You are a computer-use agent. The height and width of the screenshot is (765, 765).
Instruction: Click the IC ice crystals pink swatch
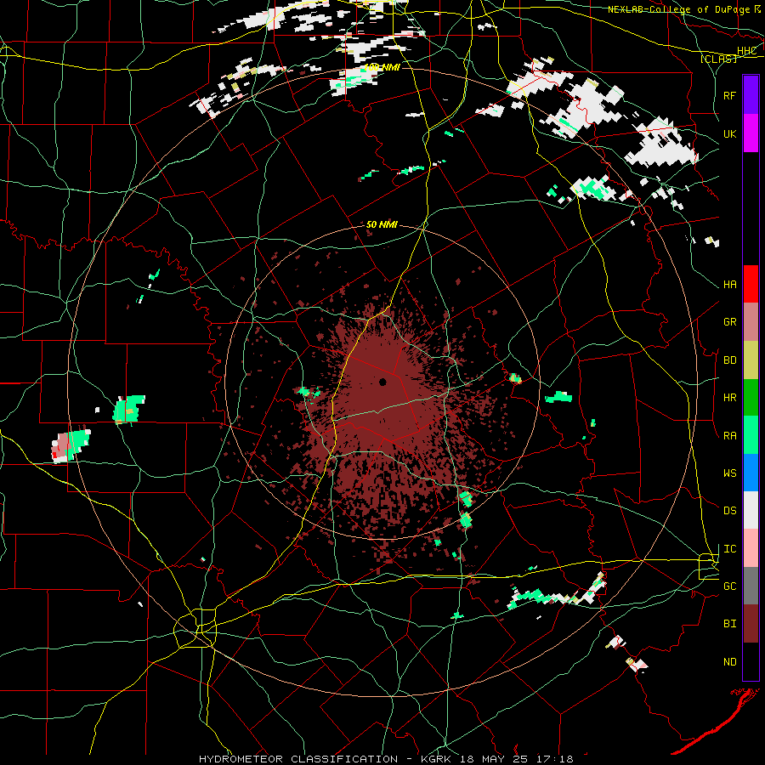coord(751,548)
